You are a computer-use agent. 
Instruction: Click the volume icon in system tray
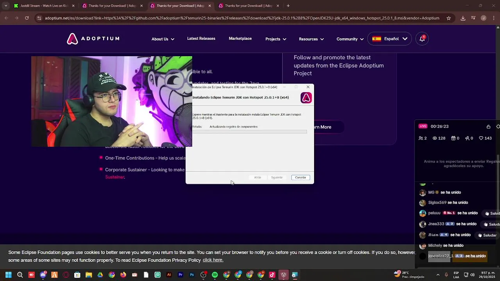click(472, 275)
